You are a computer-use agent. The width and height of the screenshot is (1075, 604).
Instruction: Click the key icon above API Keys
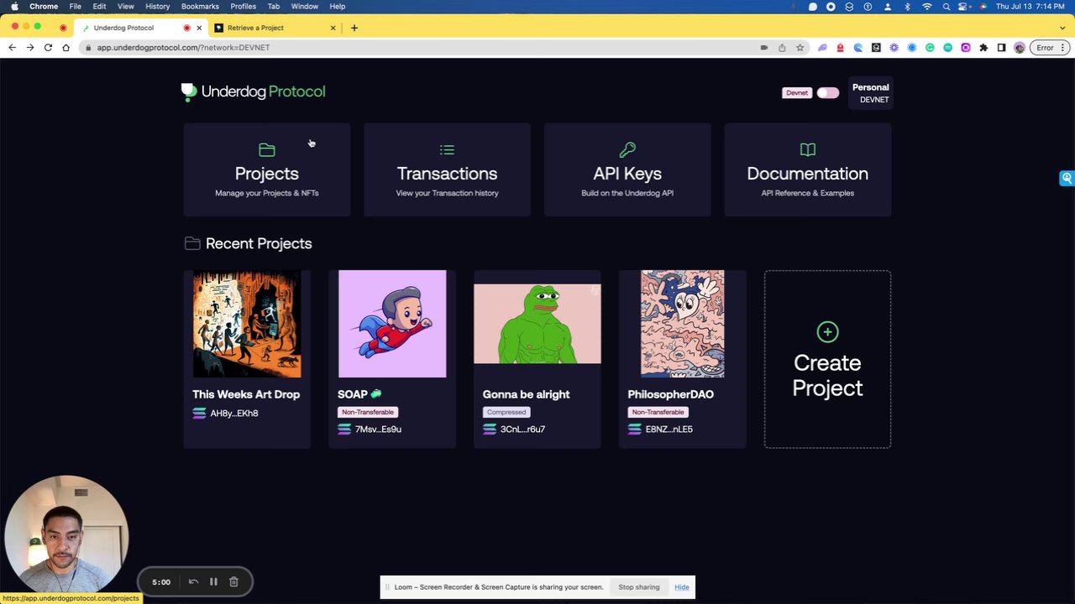click(x=627, y=150)
